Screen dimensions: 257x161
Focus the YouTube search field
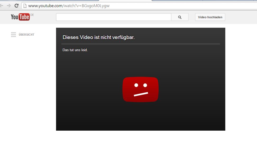113,17
